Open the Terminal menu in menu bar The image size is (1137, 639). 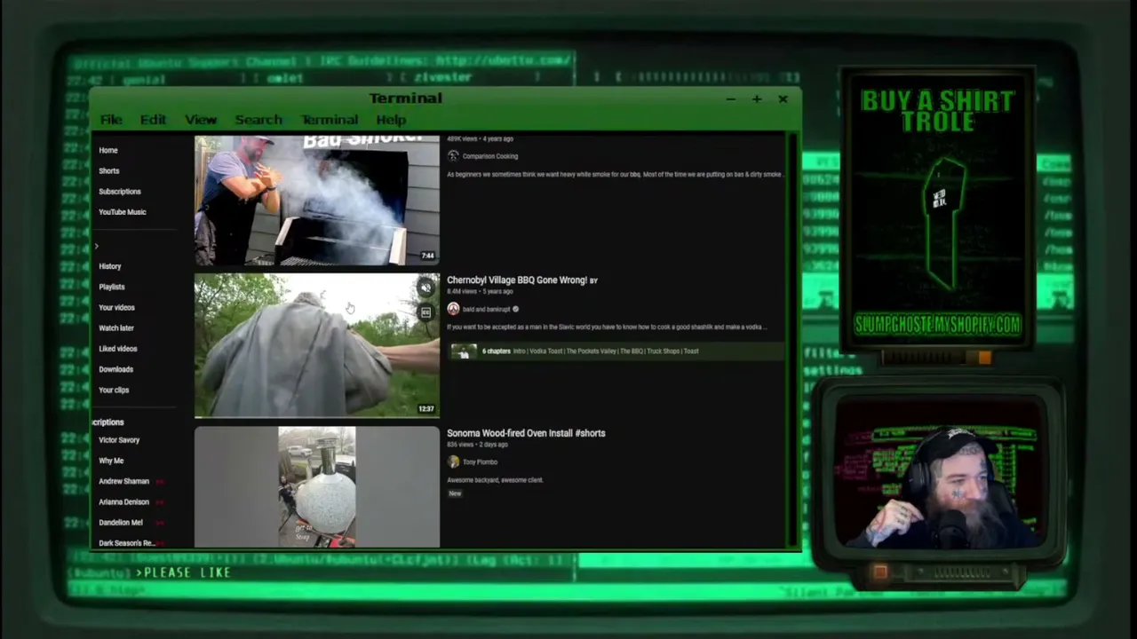[x=330, y=120]
